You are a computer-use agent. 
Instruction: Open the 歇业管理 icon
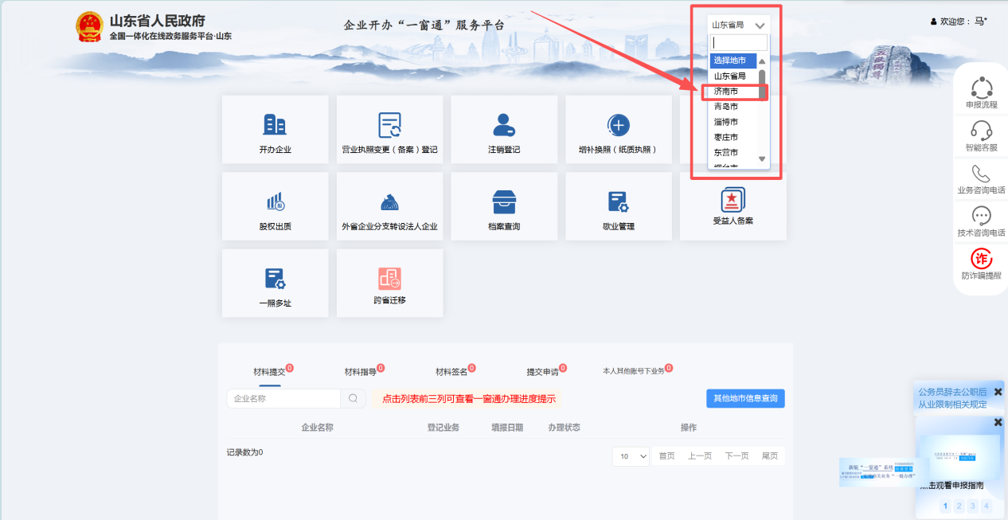point(618,202)
